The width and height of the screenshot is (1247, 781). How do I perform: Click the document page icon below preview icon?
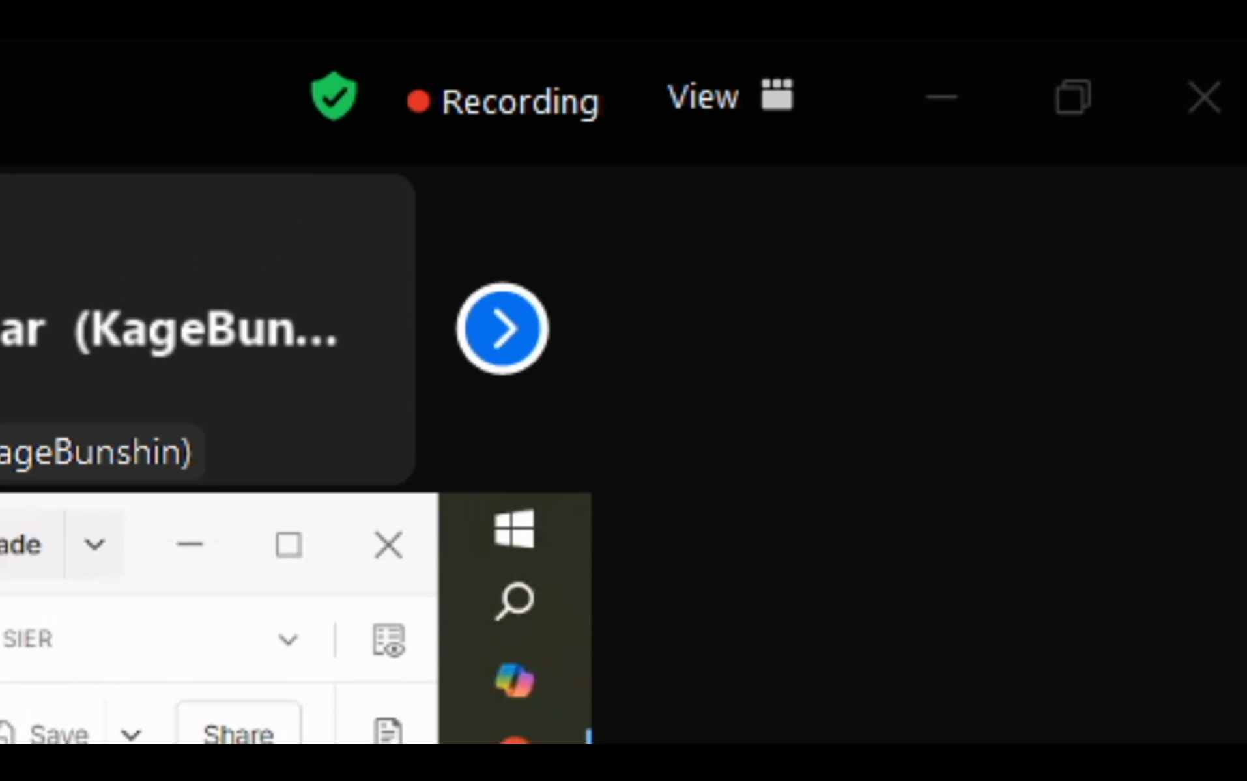coord(388,731)
